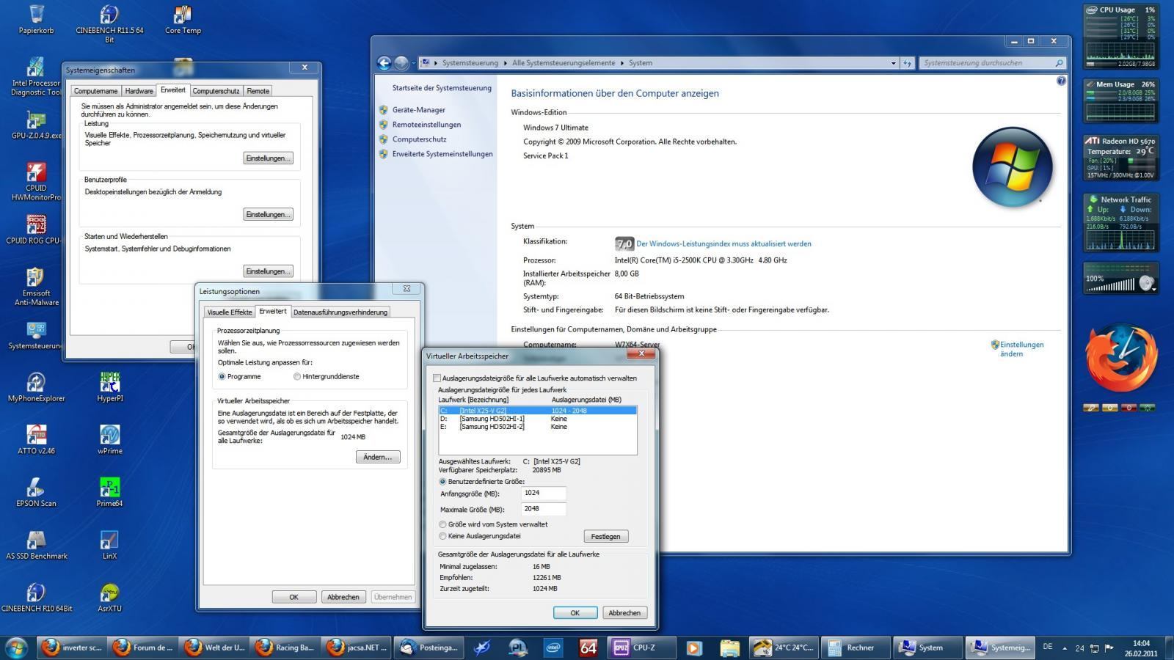Open the Windows Start orb
This screenshot has width=1174, height=660.
[16, 647]
